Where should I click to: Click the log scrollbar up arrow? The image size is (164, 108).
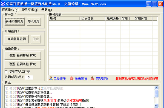(x=156, y=88)
